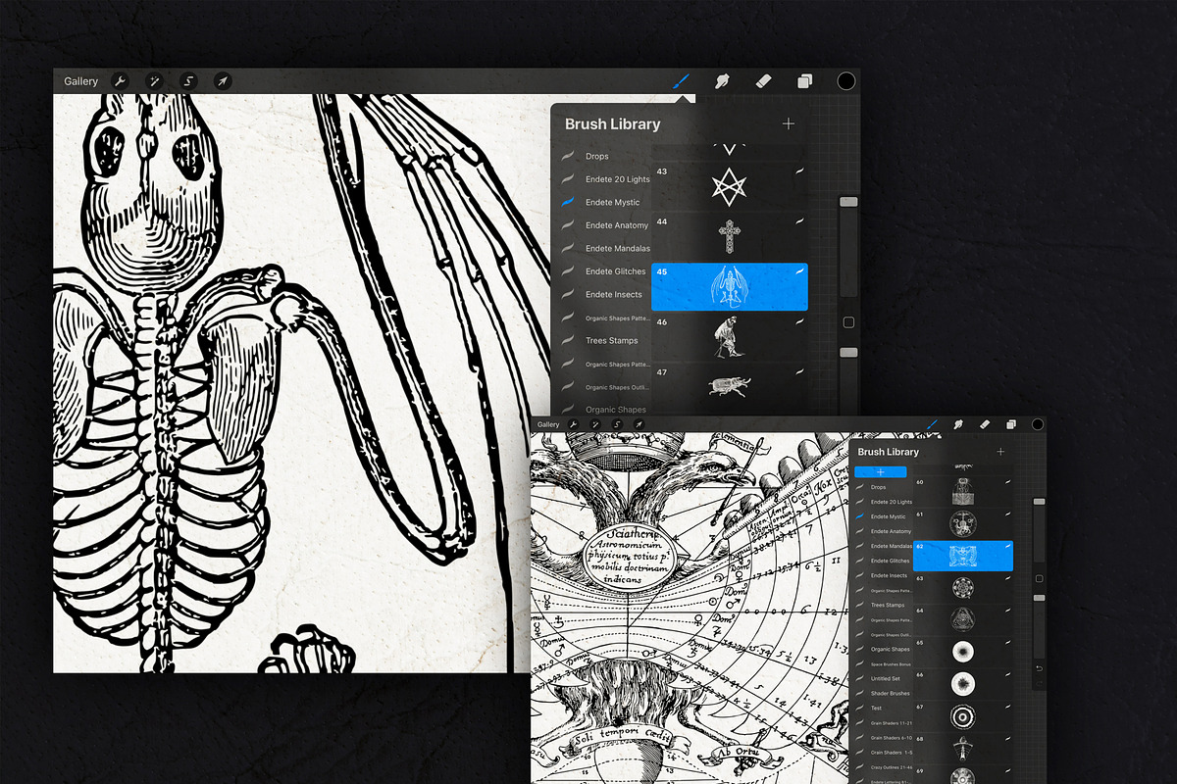Choose highlighted brush 62 in front window
Screen dimensions: 1177x784
[963, 556]
